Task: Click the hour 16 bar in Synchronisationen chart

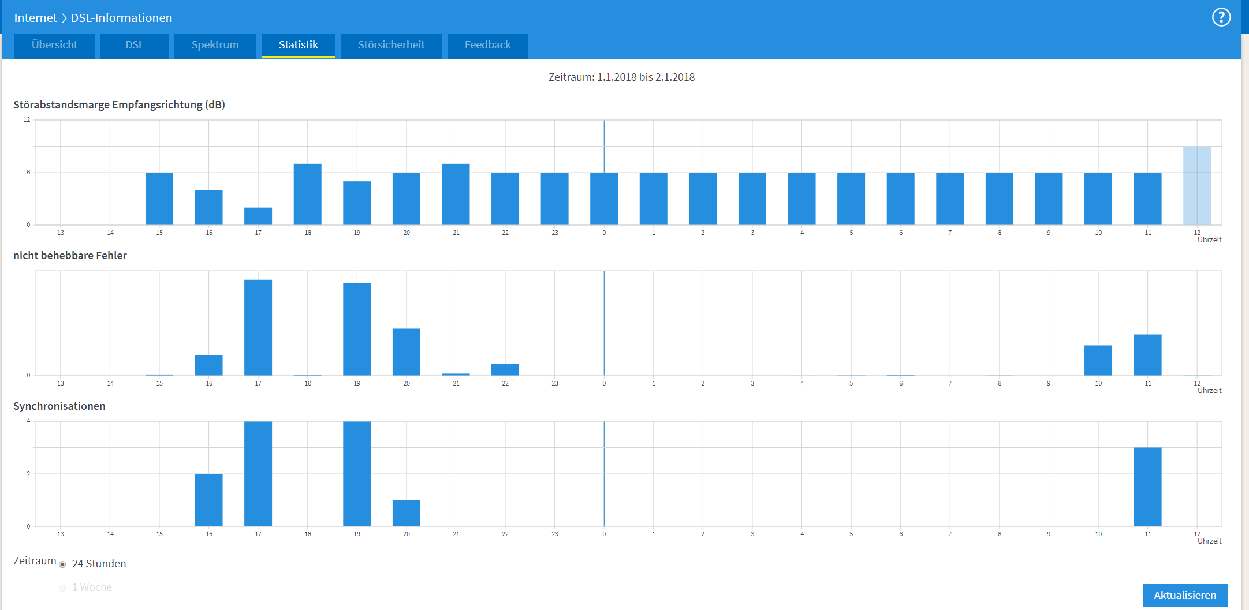Action: tap(208, 500)
